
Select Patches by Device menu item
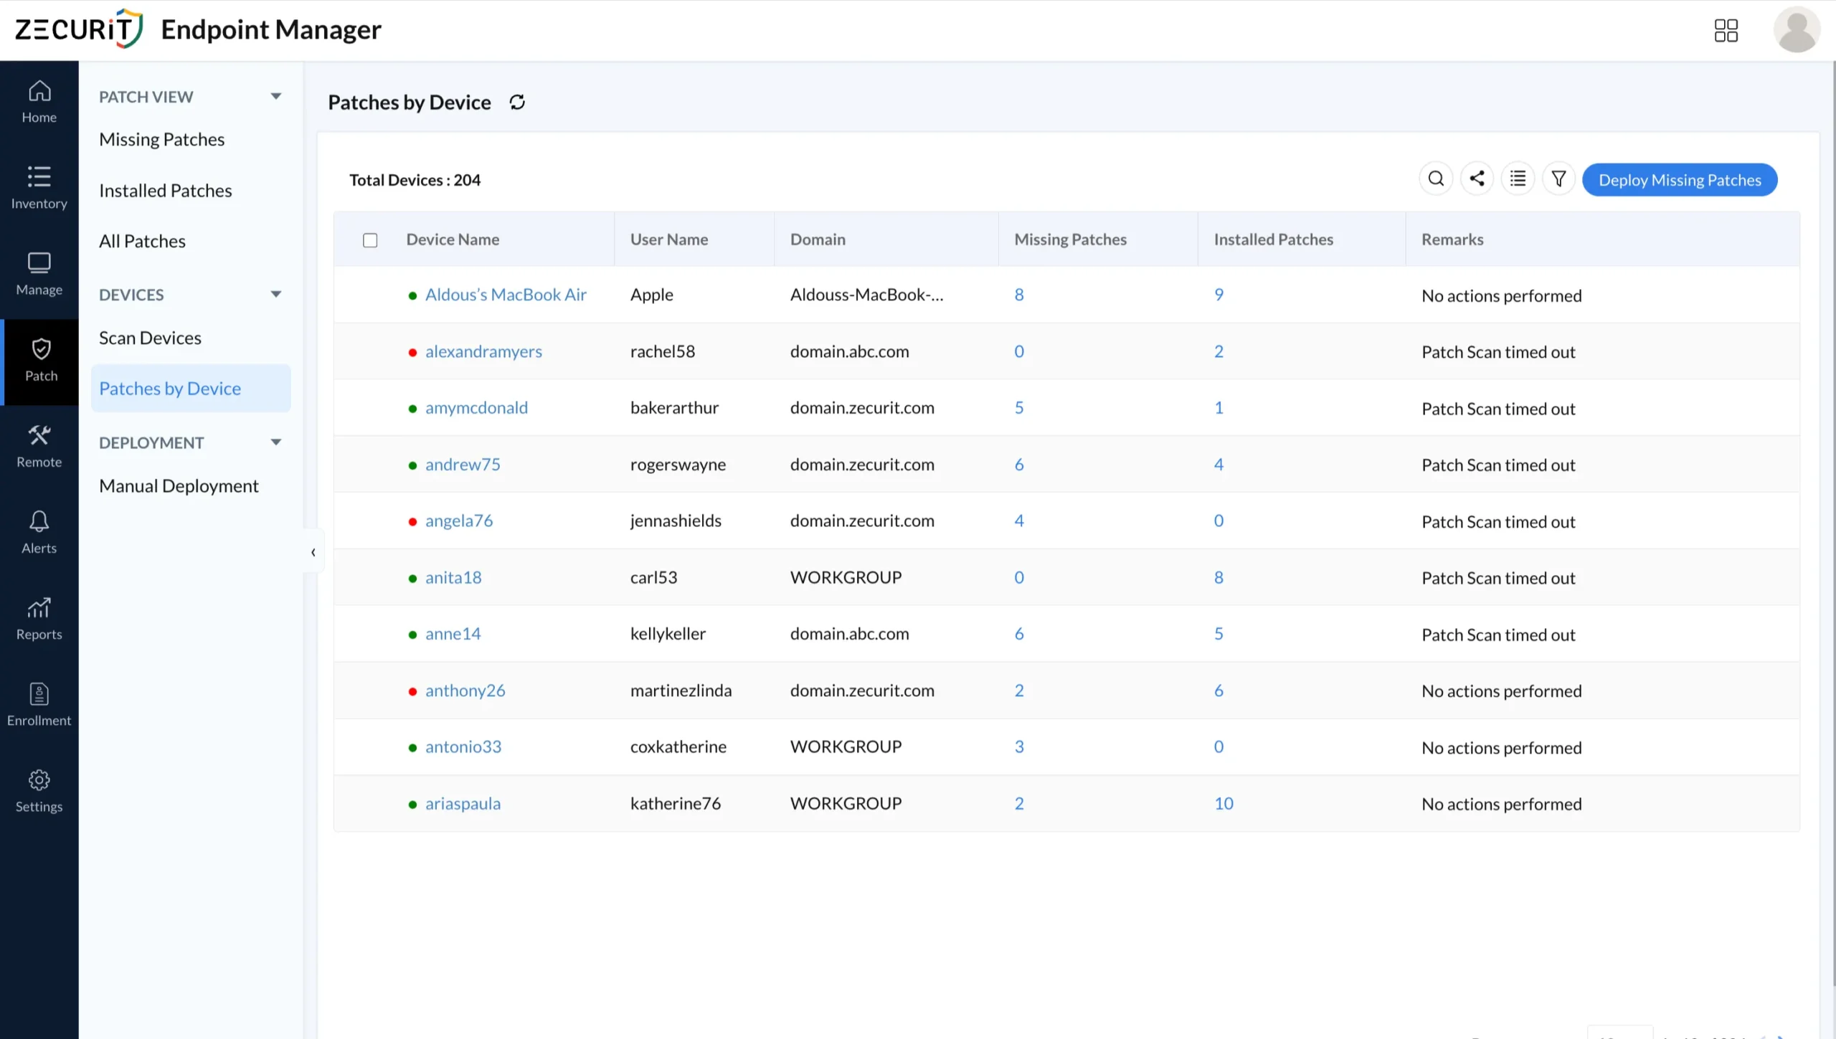tap(191, 389)
